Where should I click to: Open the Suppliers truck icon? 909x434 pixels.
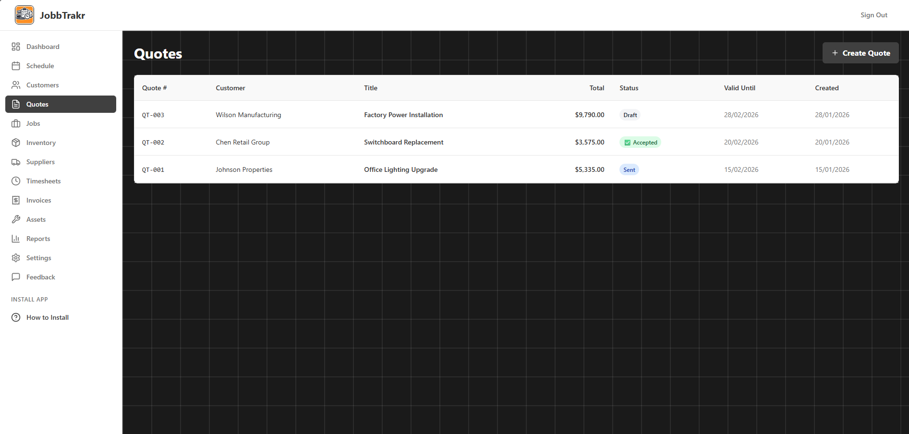click(16, 162)
